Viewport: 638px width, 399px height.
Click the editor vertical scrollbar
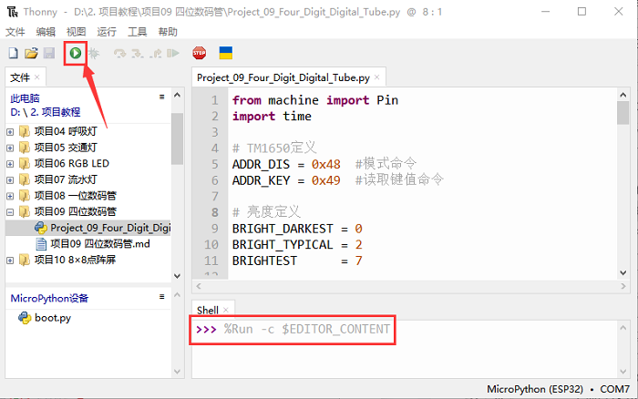pyautogui.click(x=623, y=182)
